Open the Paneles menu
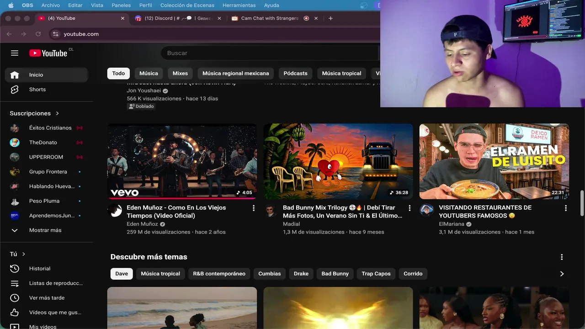The width and height of the screenshot is (585, 329). [x=121, y=5]
